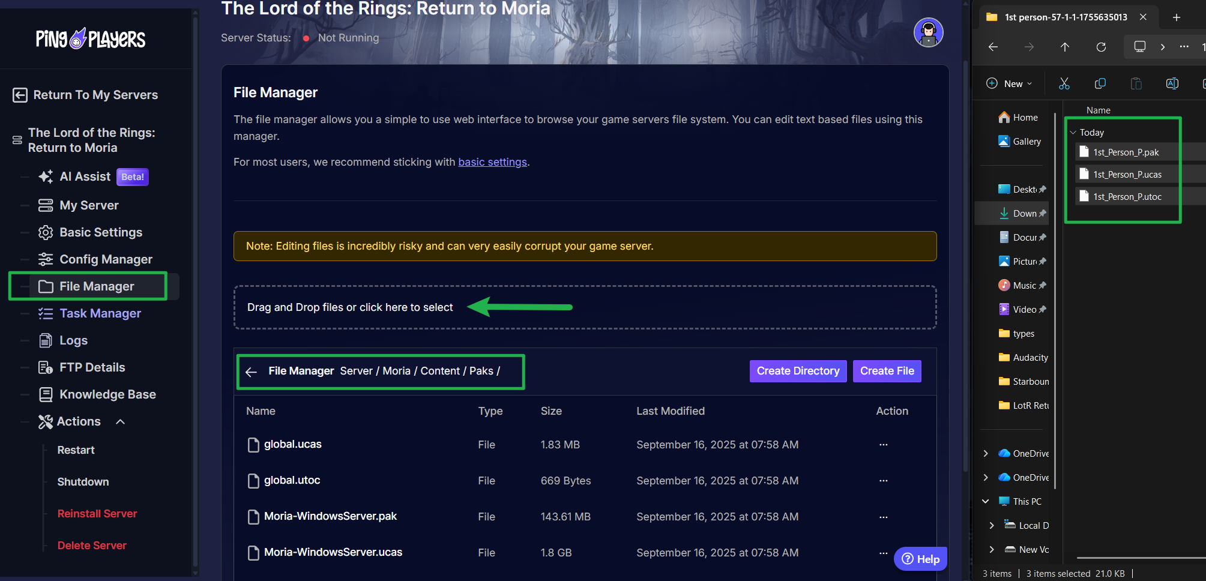1206x581 pixels.
Task: Open FTP Details in sidebar
Action: tap(92, 367)
